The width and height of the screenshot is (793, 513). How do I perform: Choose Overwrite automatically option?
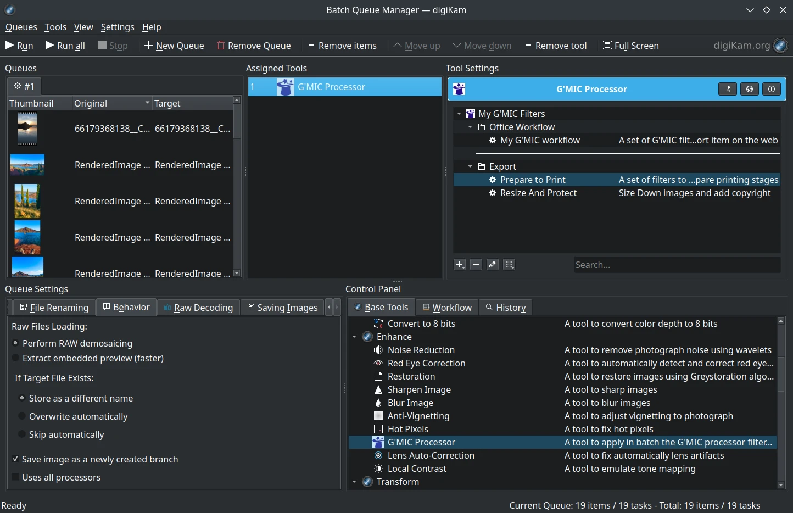(x=23, y=416)
